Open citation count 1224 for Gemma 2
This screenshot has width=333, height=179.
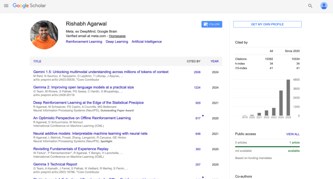197,87
